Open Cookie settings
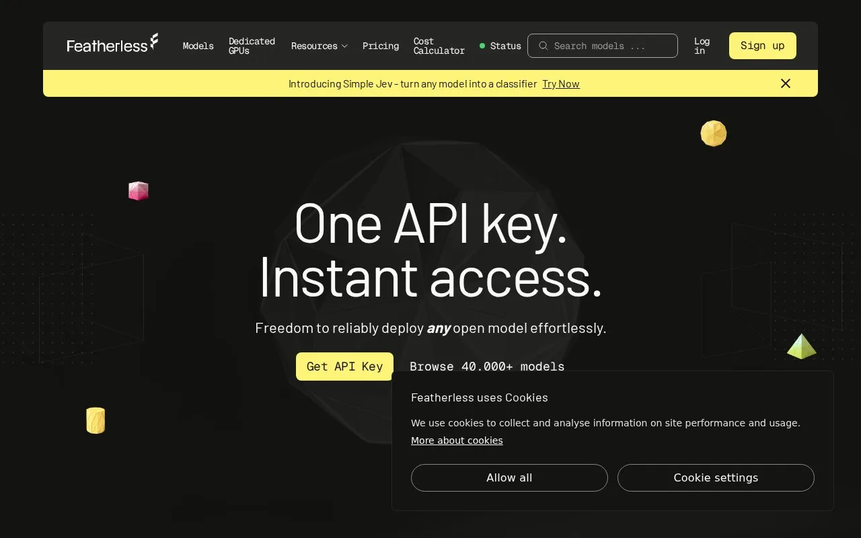 716,477
